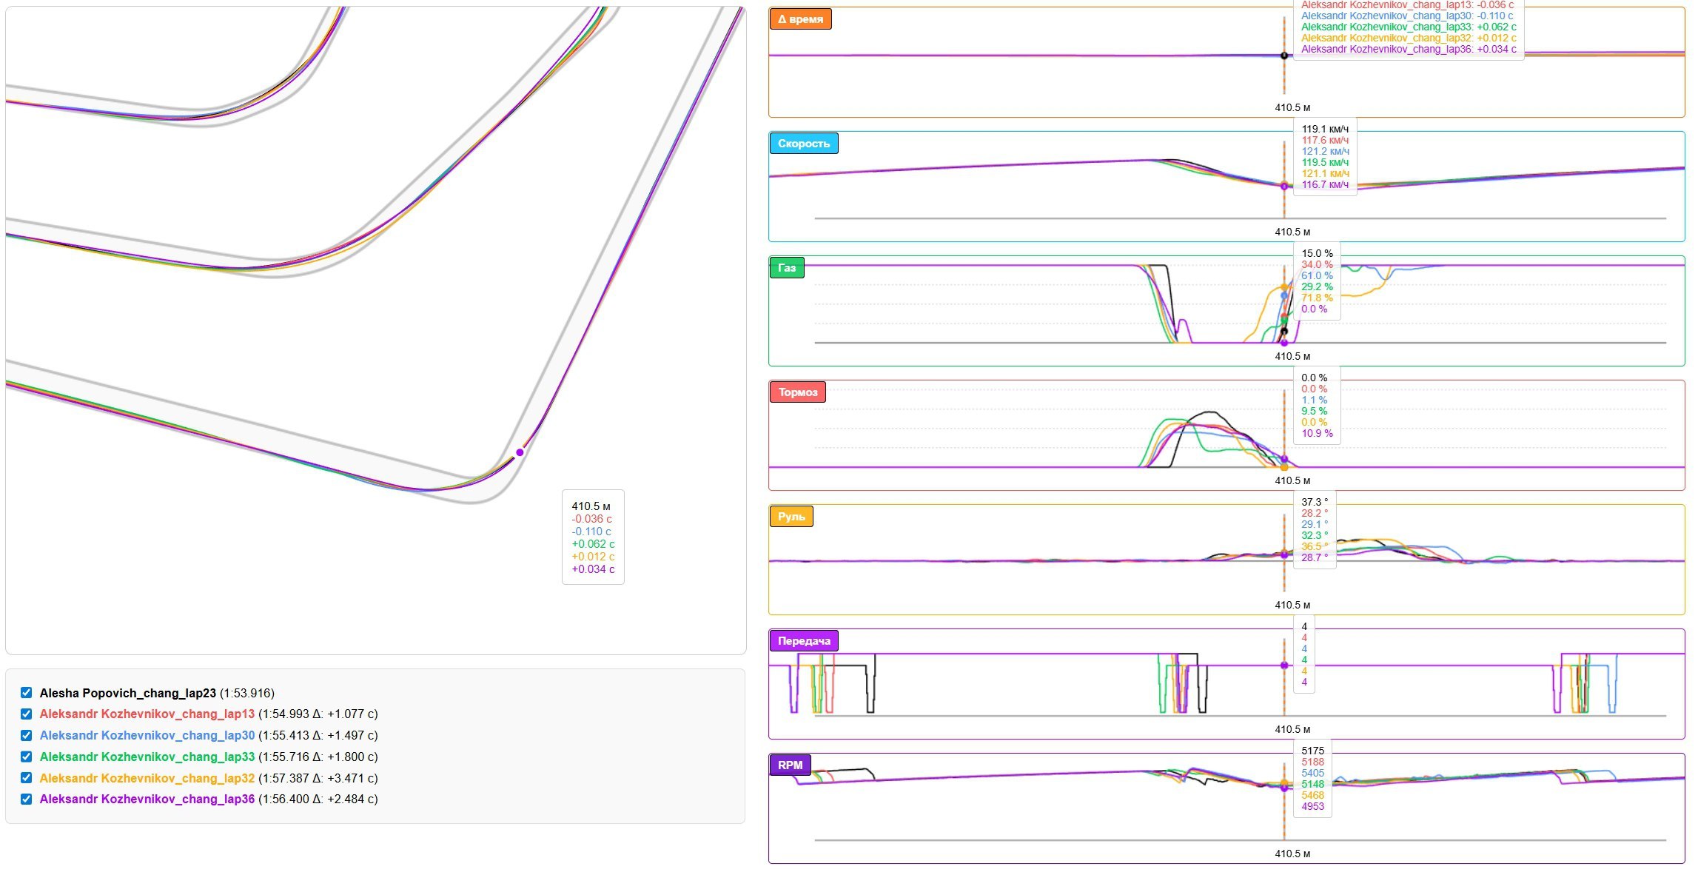
Task: Click the +0.034 с value in the track map tooltip
Action: click(x=593, y=569)
